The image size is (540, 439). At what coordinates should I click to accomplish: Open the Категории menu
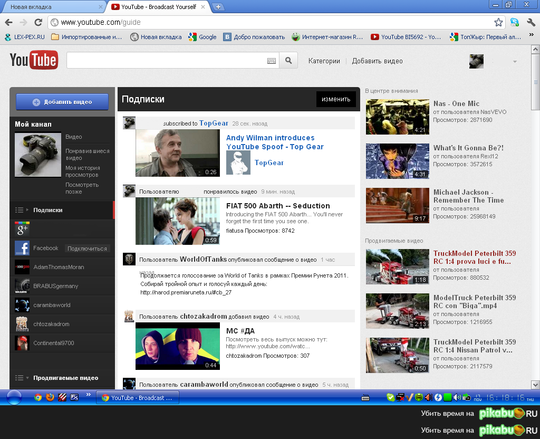coord(324,61)
